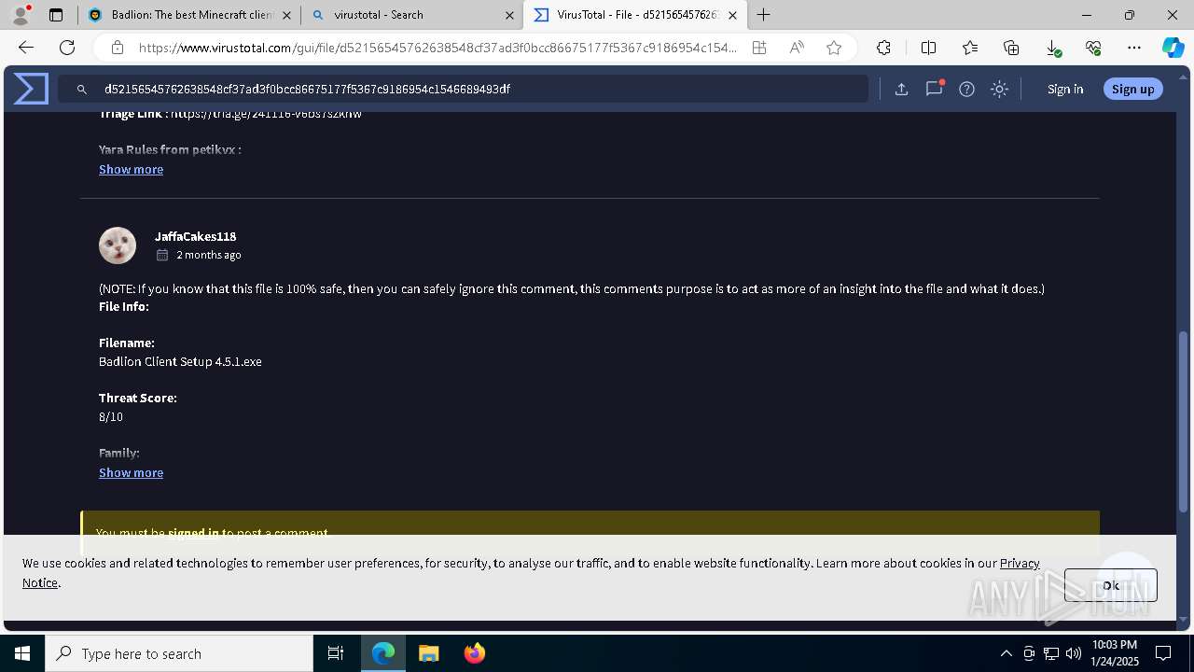Select the filename Badlion Client Setup 4.5.1.exe
This screenshot has height=672, width=1194.
click(180, 361)
